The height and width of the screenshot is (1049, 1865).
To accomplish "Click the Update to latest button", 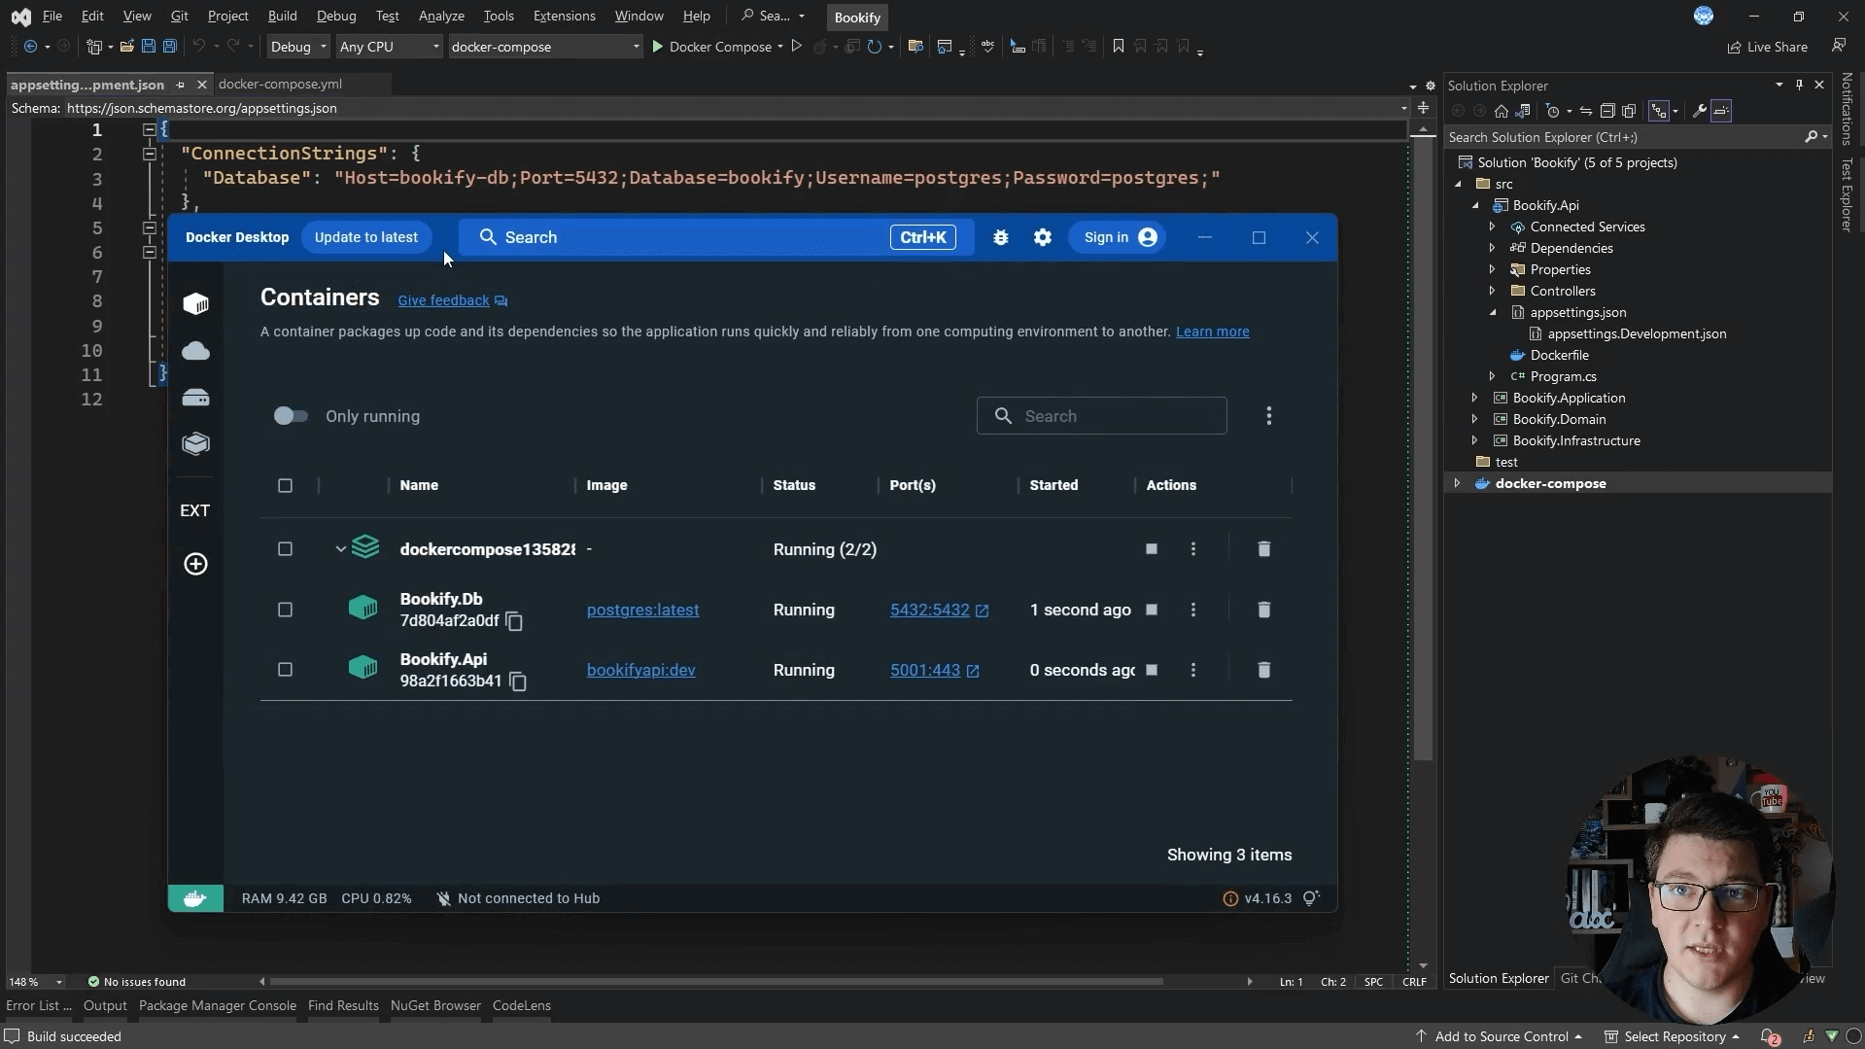I will [365, 237].
